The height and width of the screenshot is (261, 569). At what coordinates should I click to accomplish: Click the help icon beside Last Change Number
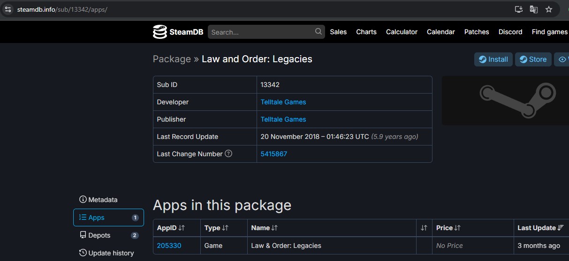tap(228, 153)
